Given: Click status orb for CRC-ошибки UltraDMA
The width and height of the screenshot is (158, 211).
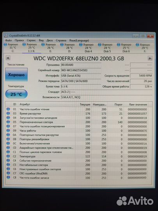Looking at the screenshot, I should pos(8,173).
